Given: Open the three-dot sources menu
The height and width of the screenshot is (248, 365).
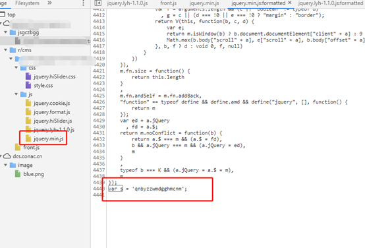Looking at the screenshot, I should [83, 3].
